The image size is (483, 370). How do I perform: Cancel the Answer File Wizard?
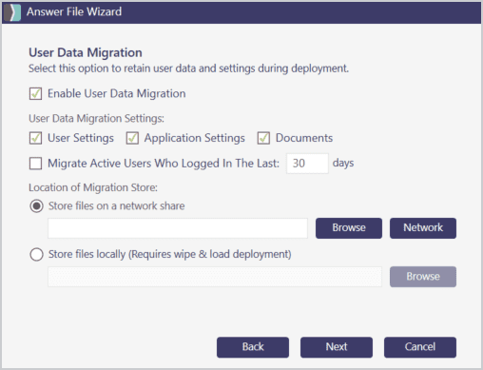coord(420,347)
